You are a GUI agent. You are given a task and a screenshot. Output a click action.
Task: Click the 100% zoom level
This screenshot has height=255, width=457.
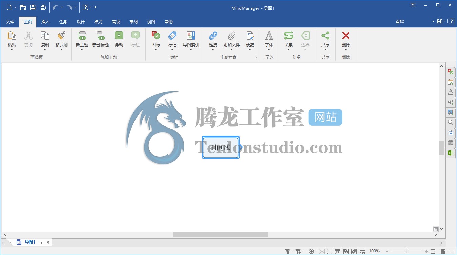(374, 251)
